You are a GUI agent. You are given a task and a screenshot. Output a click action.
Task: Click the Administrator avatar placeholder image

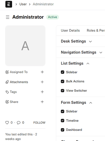pyautogui.click(x=25, y=46)
